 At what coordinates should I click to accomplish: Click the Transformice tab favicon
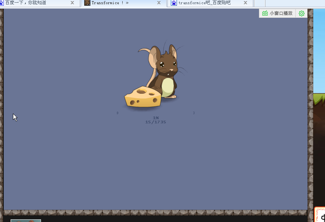[x=87, y=3]
